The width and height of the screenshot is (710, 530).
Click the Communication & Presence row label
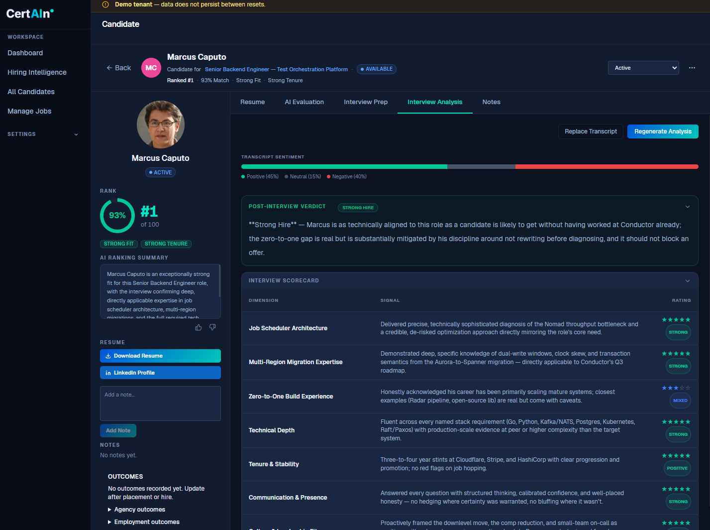[x=288, y=498]
